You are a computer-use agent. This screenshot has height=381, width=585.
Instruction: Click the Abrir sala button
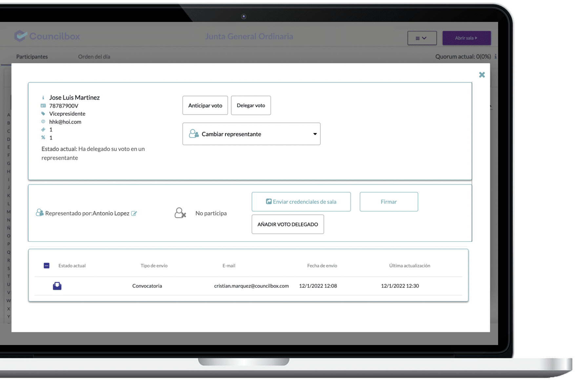466,38
